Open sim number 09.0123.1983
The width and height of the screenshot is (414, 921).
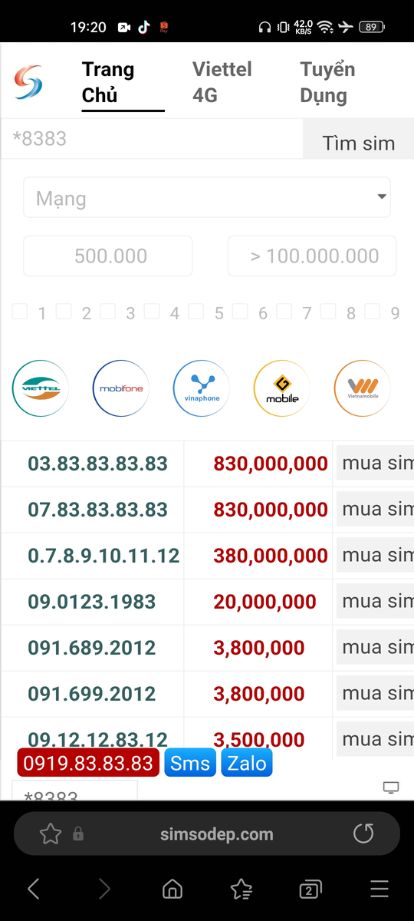click(x=92, y=602)
